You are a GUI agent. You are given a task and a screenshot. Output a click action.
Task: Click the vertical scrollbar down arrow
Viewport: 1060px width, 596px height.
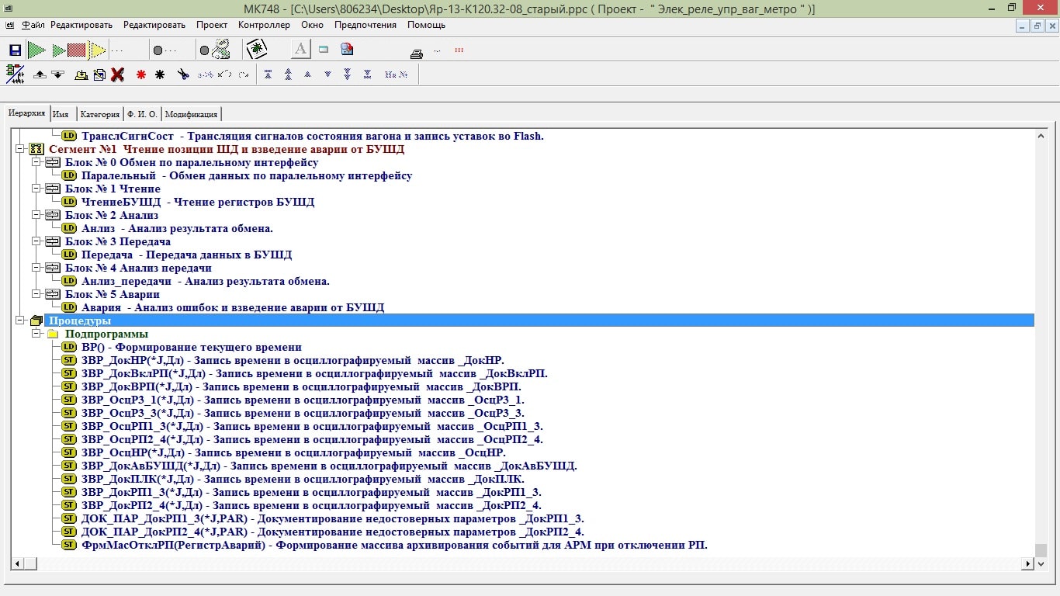[x=1041, y=563]
